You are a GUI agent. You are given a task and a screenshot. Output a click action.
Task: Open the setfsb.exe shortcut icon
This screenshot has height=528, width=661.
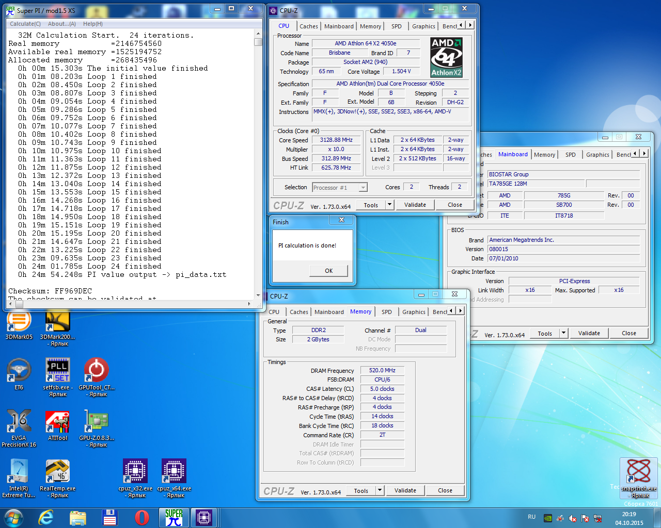click(58, 377)
